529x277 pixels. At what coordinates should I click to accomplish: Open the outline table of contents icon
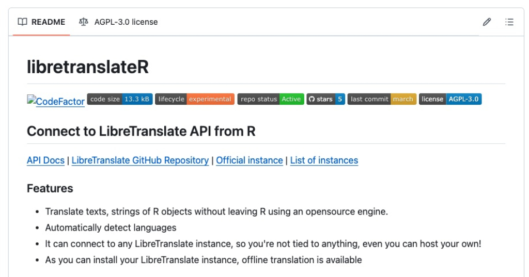coord(509,22)
